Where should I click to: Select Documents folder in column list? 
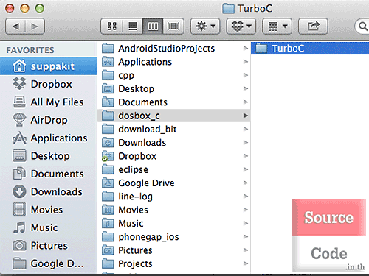(x=174, y=102)
